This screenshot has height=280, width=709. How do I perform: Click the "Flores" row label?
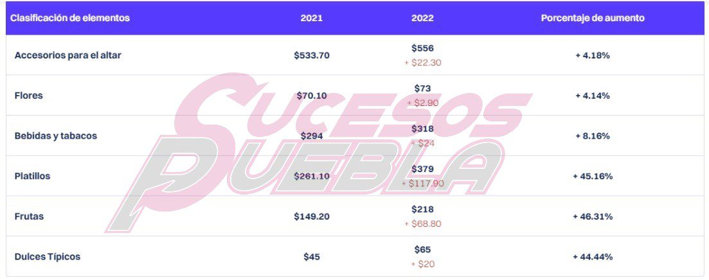click(x=29, y=96)
